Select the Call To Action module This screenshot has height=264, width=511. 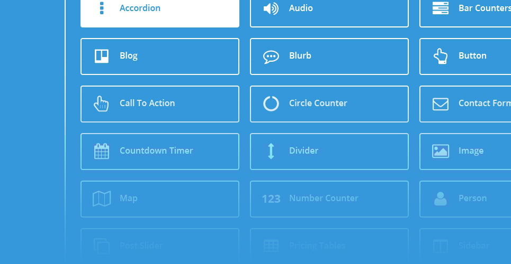[160, 104]
